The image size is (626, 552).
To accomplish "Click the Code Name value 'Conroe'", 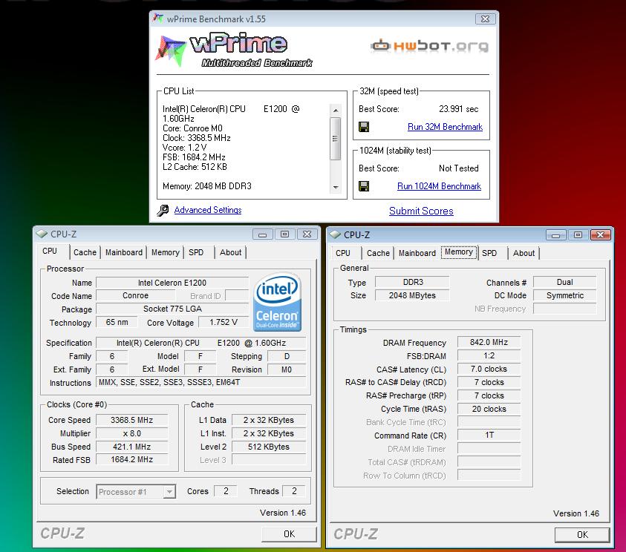I will 135,295.
